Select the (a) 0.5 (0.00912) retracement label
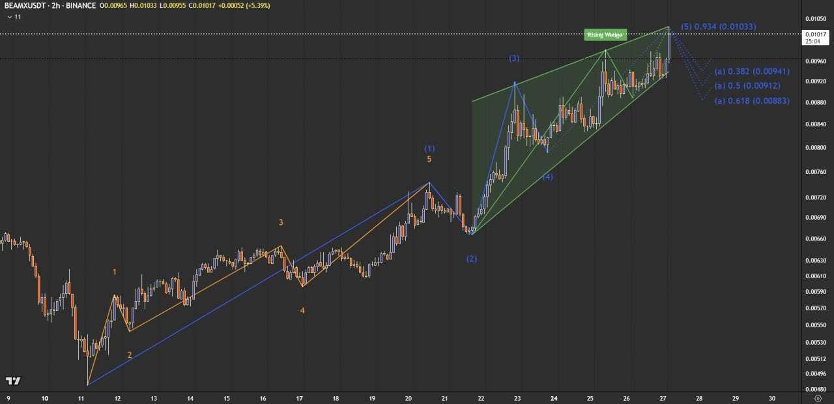The height and width of the screenshot is (404, 834). (x=747, y=86)
